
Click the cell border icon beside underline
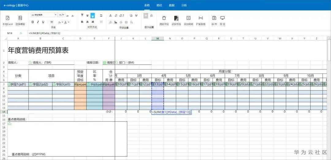coord(52,22)
